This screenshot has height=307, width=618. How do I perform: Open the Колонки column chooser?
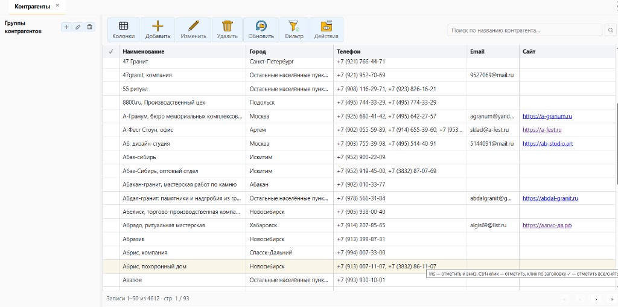coord(123,30)
